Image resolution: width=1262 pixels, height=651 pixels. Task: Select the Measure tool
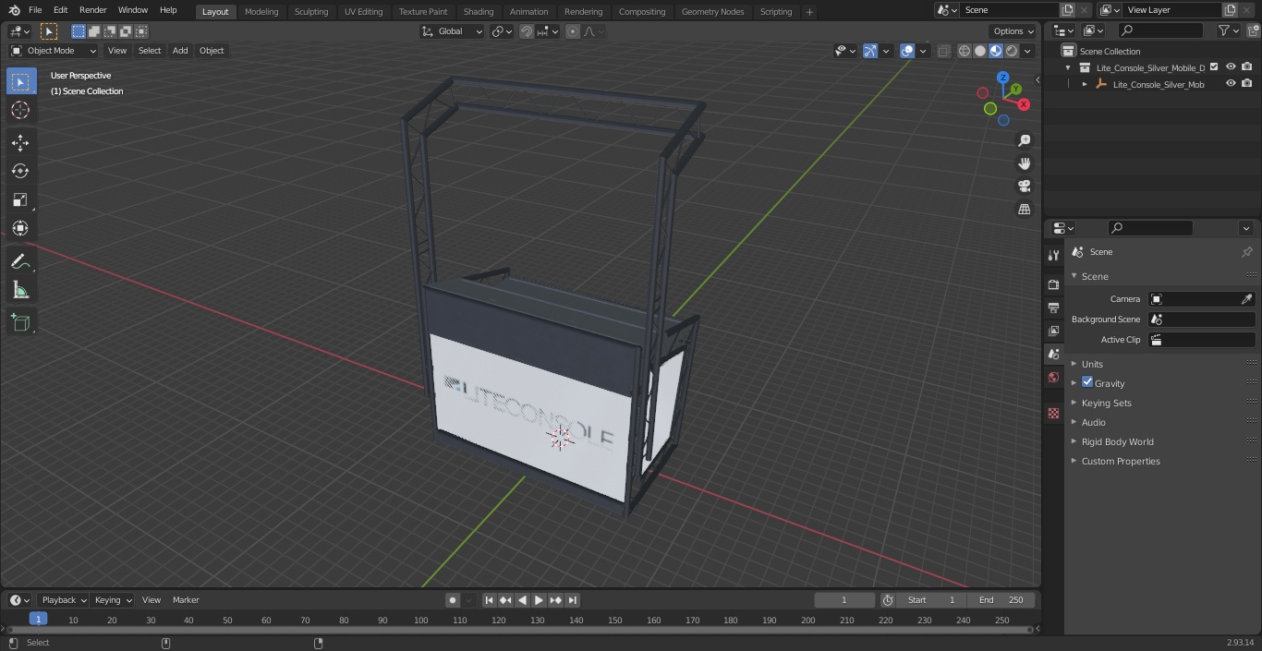tap(20, 291)
